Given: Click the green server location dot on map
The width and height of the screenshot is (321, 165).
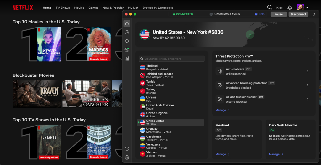Looking at the screenshot, I should 250,34.
